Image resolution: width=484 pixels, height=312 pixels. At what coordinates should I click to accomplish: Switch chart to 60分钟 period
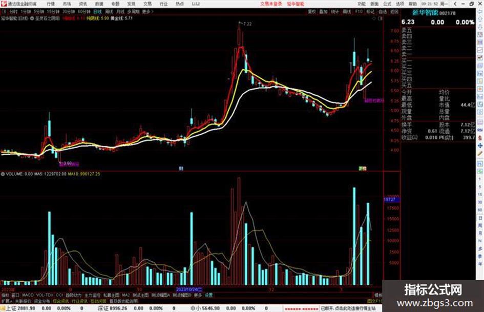coord(84,12)
